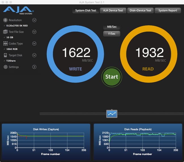This screenshot has height=162, width=184.
Task: Click the Disk Reads (Playback) title
Action: 138,129
